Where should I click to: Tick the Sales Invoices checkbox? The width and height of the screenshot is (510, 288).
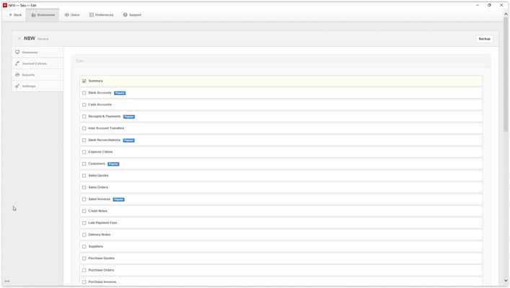tap(84, 199)
